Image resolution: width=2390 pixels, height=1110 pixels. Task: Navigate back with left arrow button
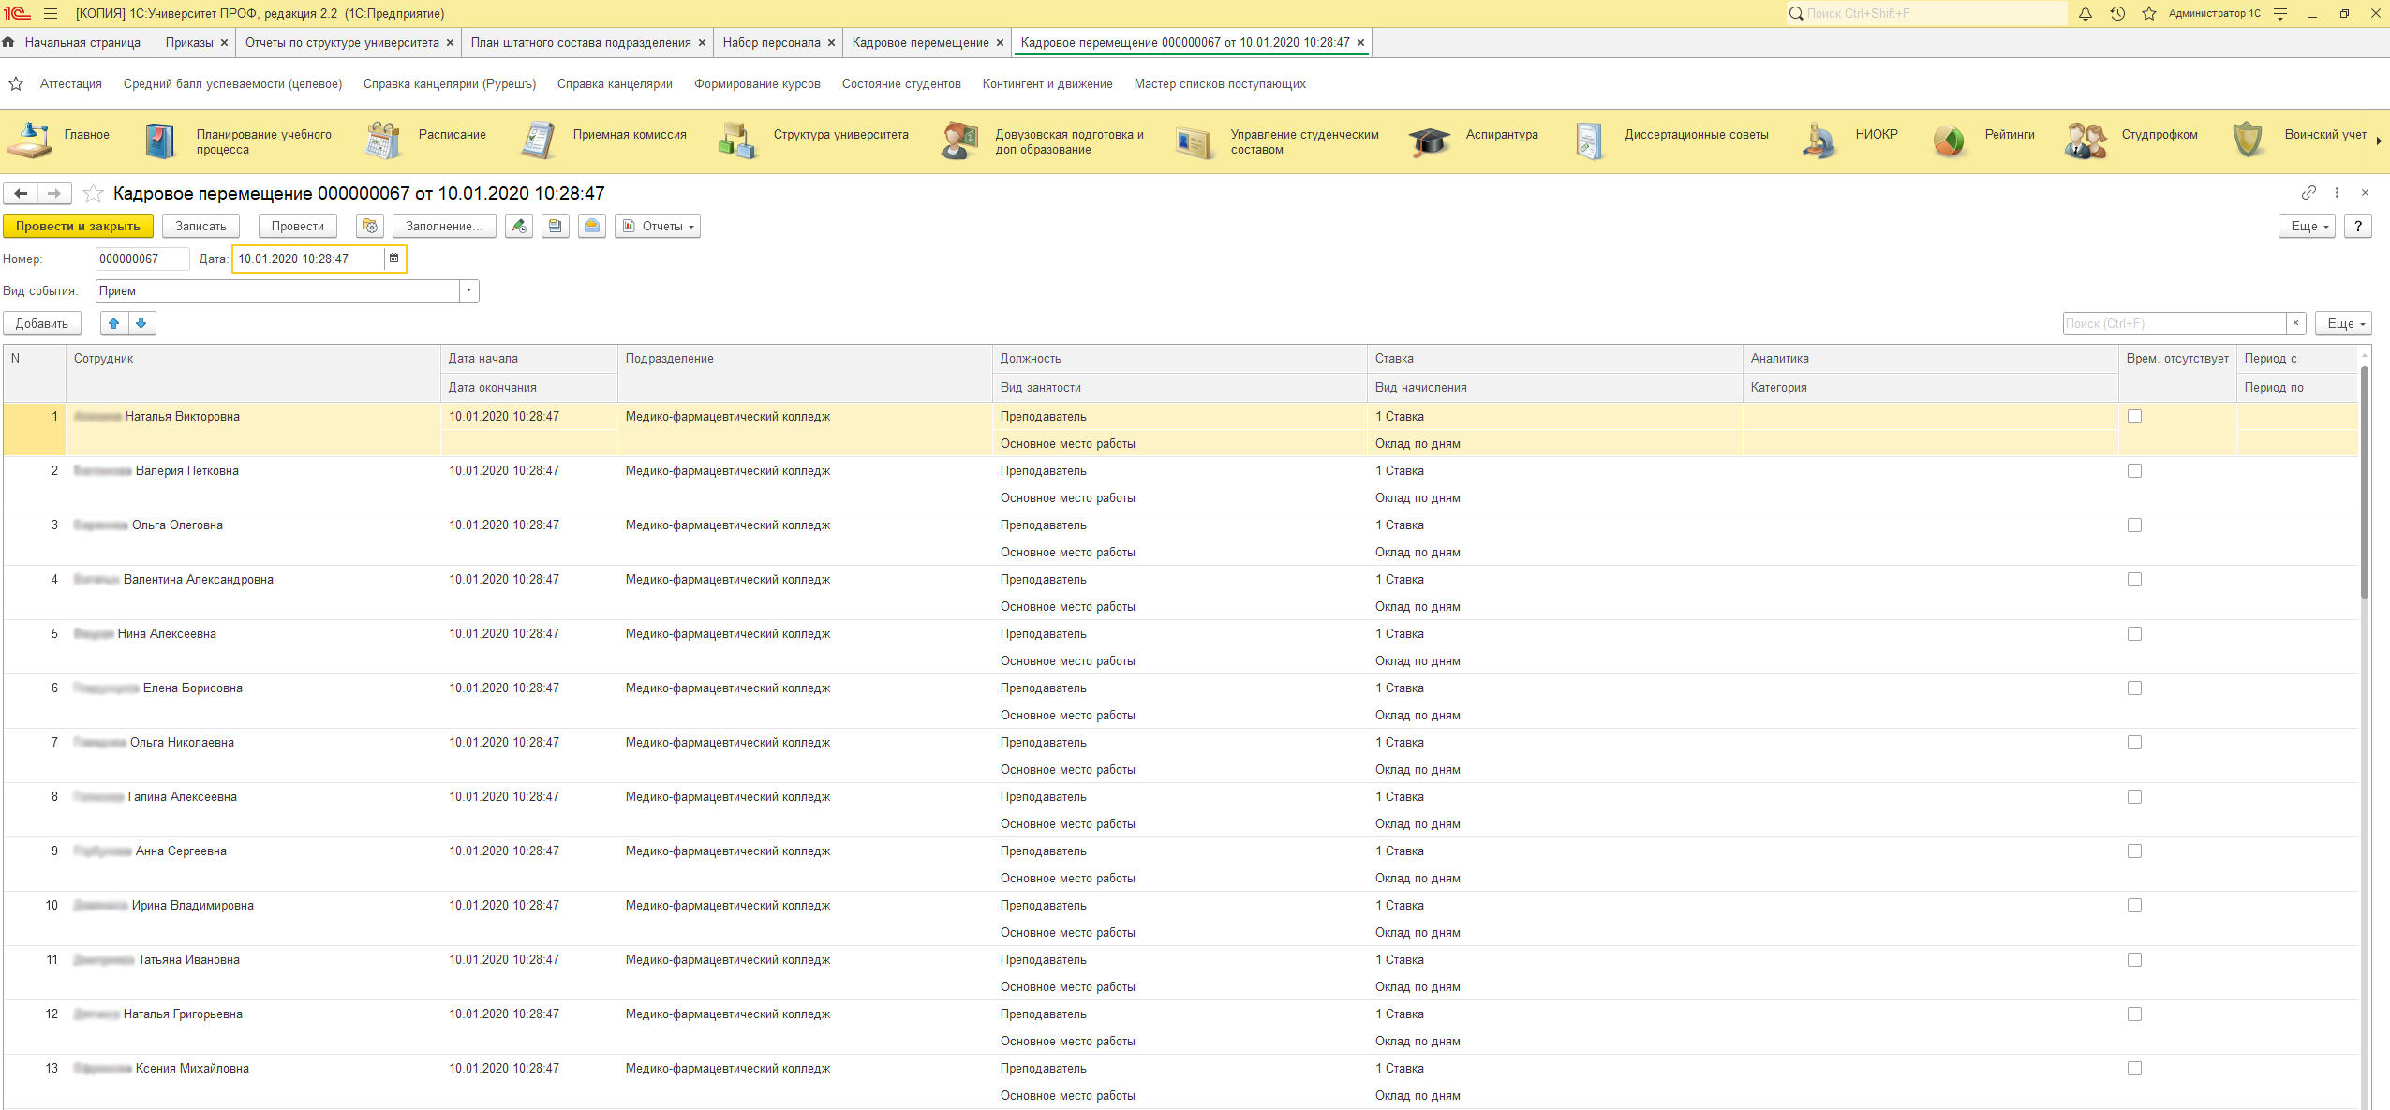point(21,193)
